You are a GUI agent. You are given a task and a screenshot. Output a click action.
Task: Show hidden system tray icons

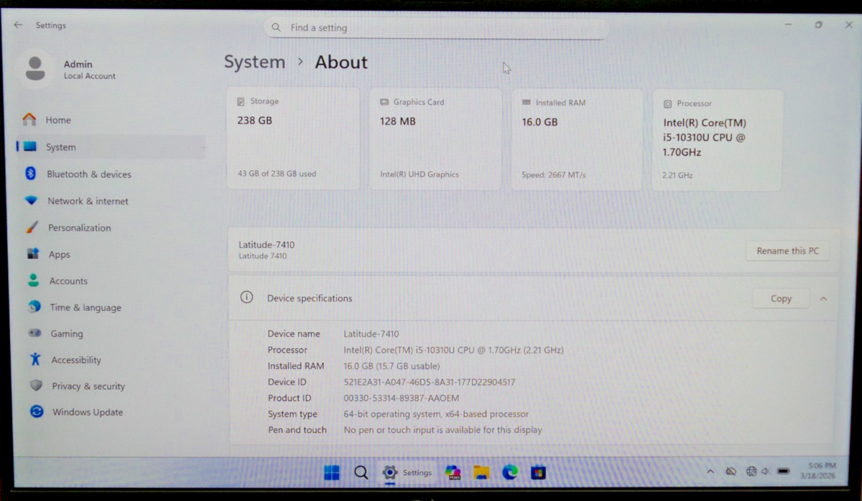pyautogui.click(x=710, y=472)
